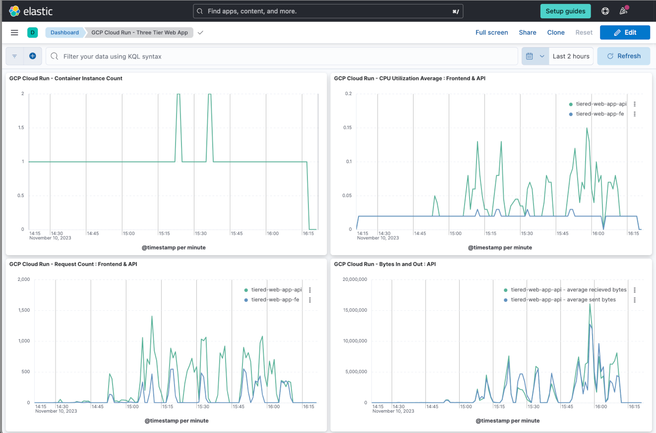The width and height of the screenshot is (656, 433).
Task: Click the Refresh button
Action: coord(623,56)
